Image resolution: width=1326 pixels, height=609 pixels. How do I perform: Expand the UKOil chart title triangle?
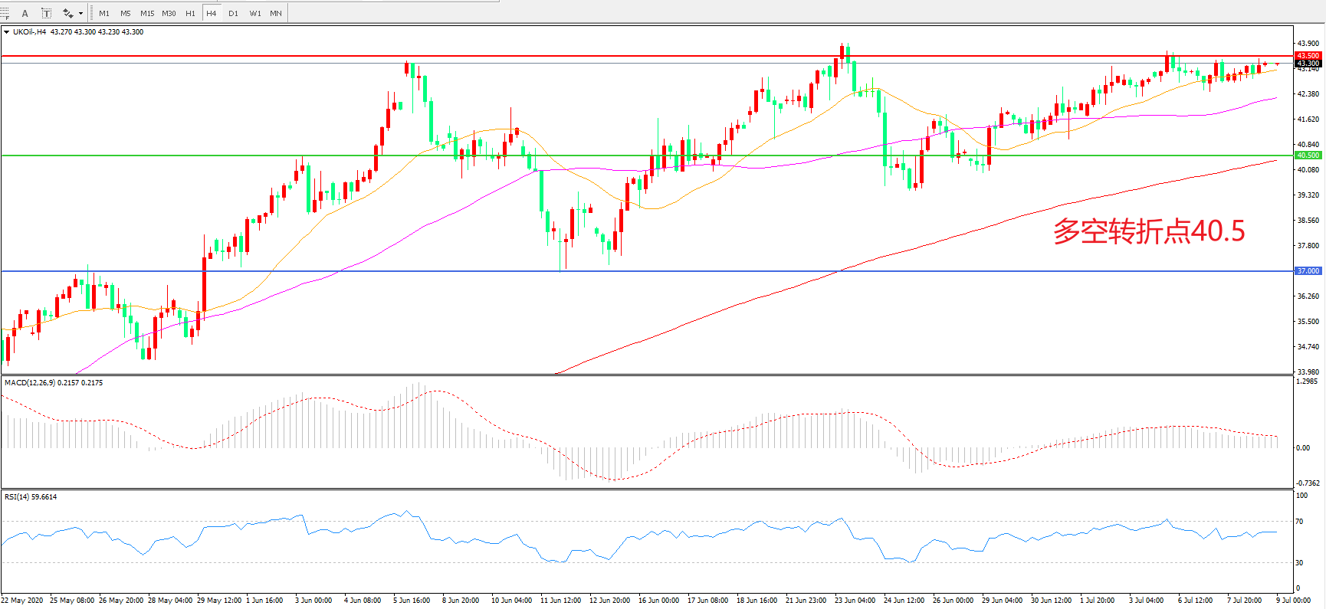click(7, 32)
